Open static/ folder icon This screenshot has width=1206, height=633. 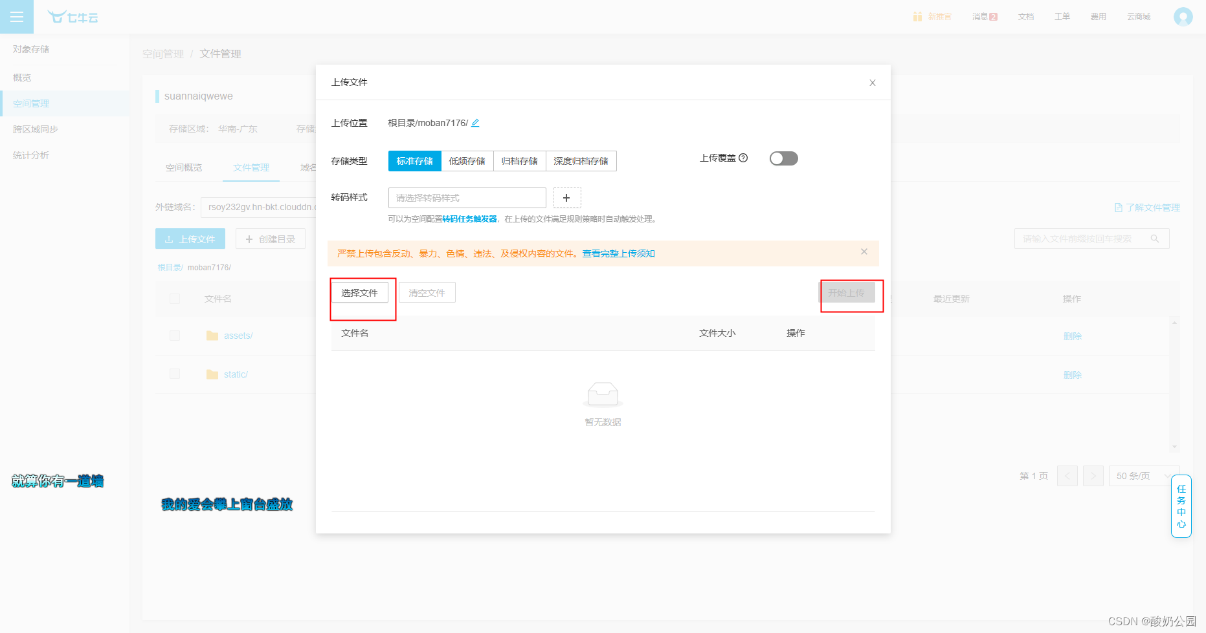212,374
